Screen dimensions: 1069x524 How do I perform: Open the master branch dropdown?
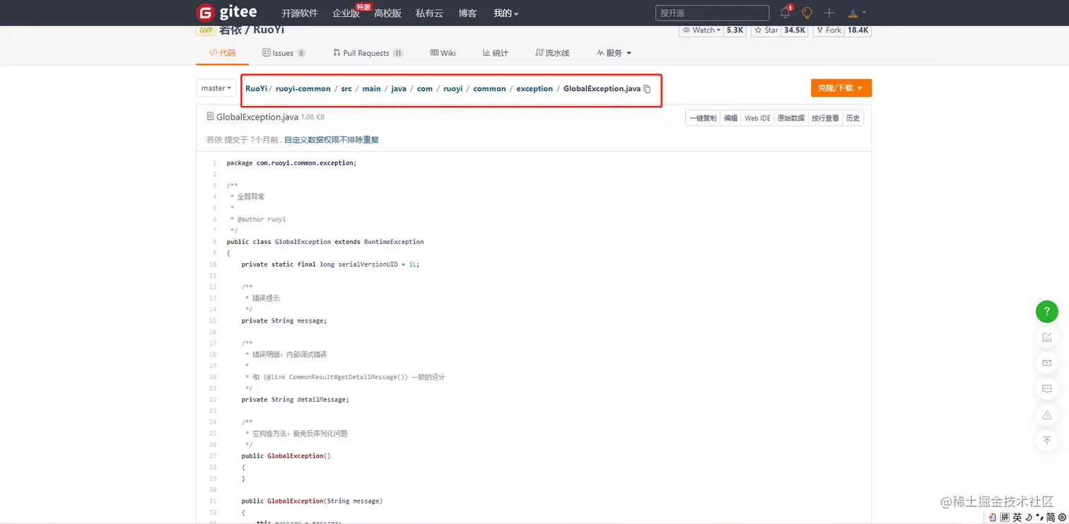coord(216,88)
